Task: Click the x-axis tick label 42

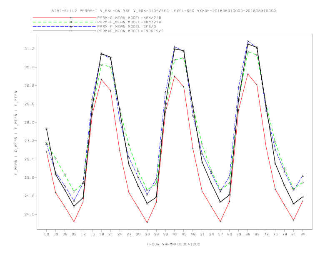Action: [x=175, y=234]
